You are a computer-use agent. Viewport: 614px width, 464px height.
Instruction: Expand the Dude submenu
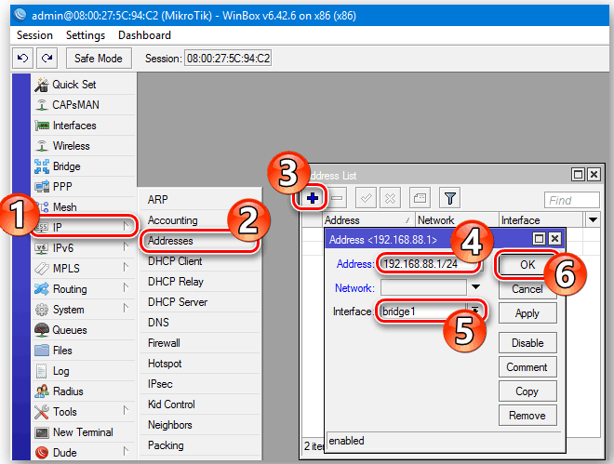[x=126, y=451]
